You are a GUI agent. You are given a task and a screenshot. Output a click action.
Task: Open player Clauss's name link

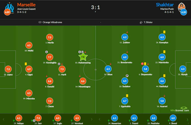(x=49, y=107)
